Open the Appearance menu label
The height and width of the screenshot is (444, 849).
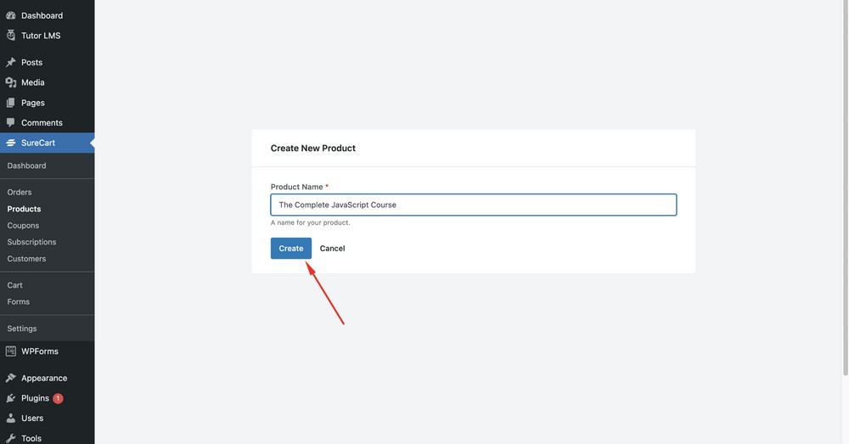click(x=44, y=378)
